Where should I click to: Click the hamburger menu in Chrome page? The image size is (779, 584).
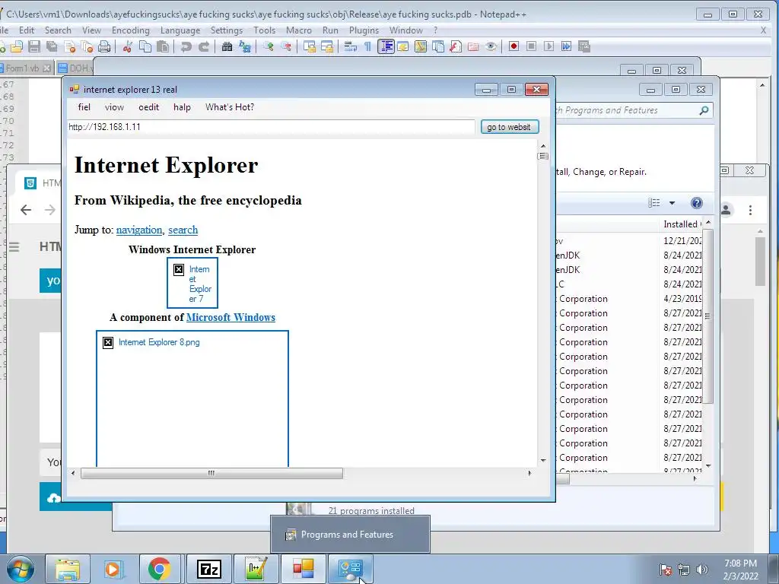[x=14, y=247]
